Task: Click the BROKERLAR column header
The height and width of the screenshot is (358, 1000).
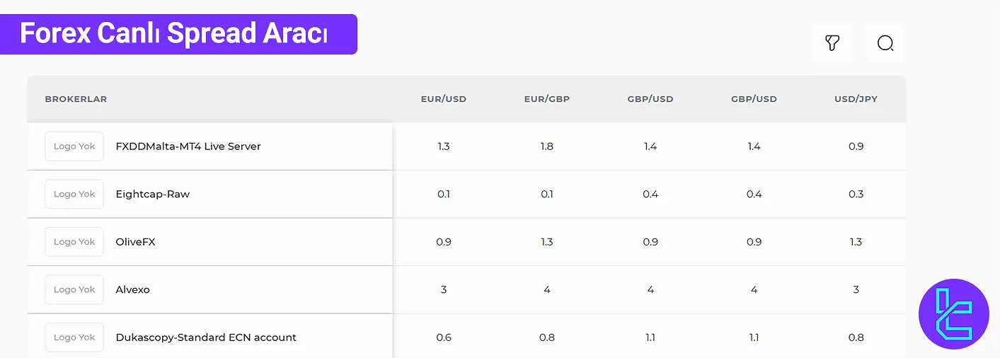Action: (76, 99)
